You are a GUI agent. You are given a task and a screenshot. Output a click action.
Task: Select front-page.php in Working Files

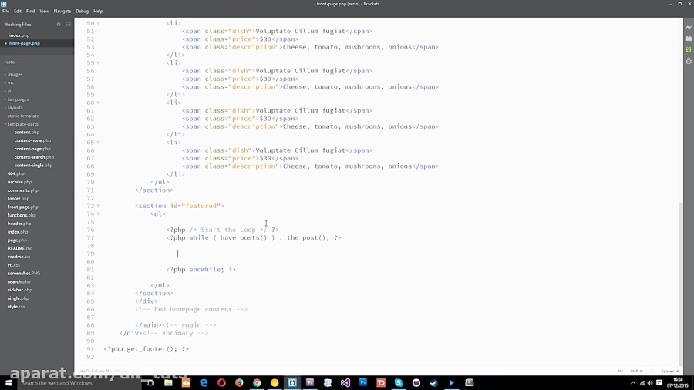point(25,43)
